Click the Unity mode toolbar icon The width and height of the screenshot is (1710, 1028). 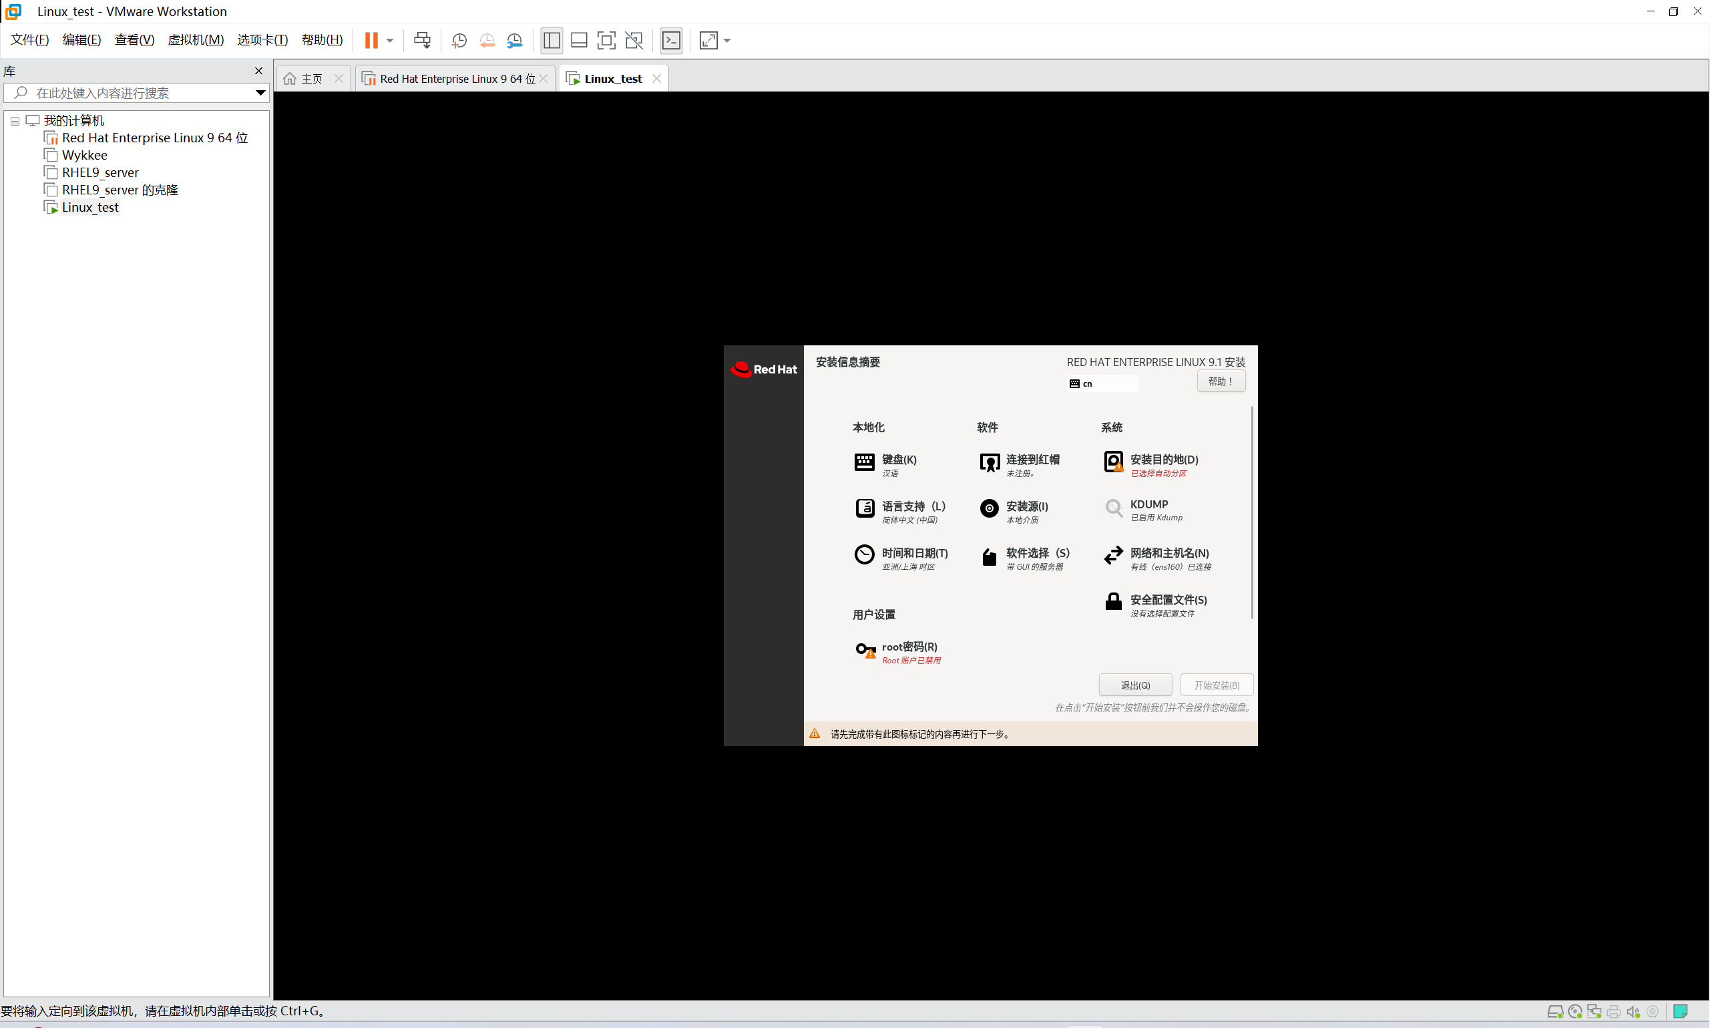634,40
